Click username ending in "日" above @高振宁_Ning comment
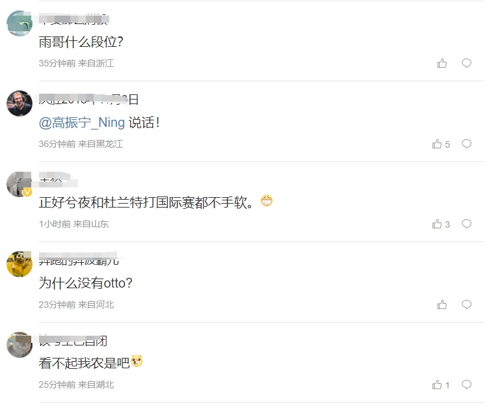 tap(88, 100)
